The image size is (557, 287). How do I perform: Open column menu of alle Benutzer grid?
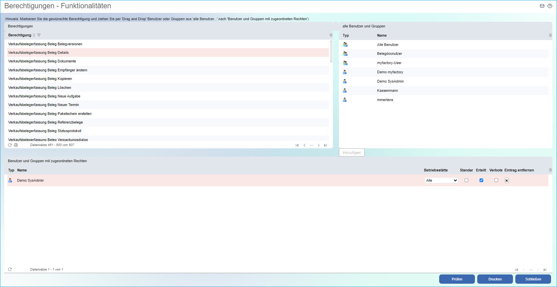(x=550, y=35)
